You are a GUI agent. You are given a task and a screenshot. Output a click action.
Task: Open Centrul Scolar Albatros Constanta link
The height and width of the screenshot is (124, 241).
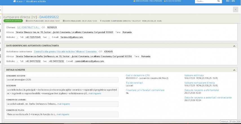(65, 51)
